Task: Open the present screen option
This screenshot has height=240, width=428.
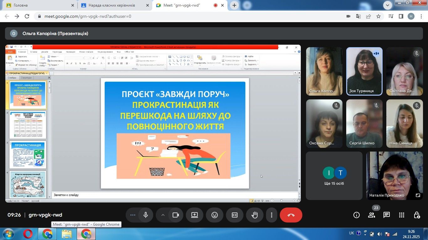Action: click(x=195, y=215)
